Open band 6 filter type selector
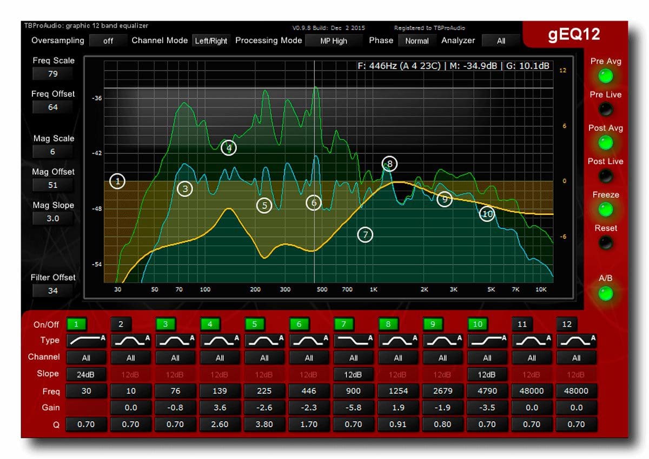649x459 pixels. [x=309, y=340]
